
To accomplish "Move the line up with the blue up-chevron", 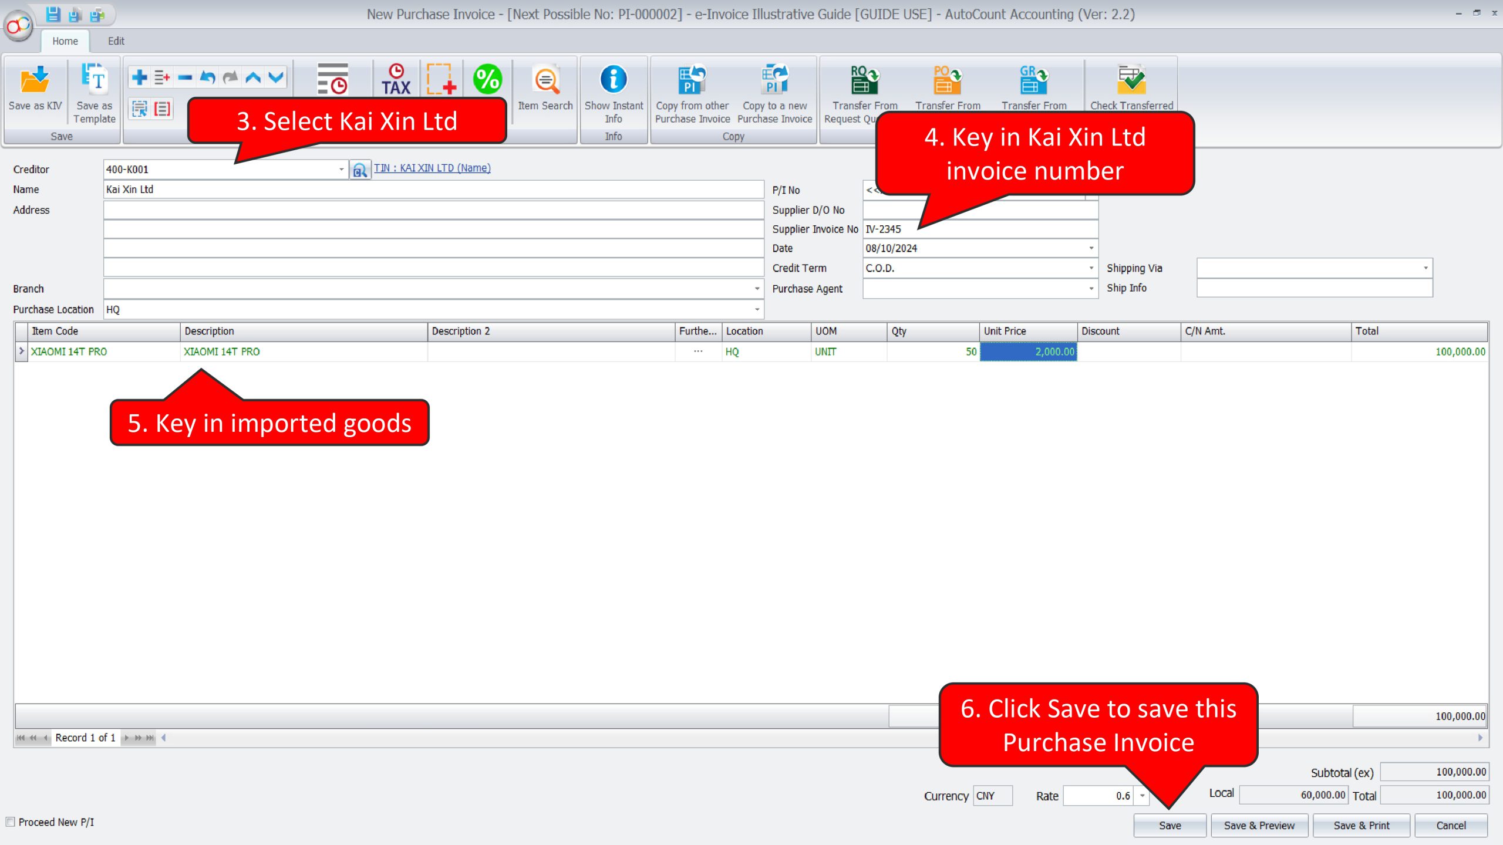I will [x=253, y=77].
